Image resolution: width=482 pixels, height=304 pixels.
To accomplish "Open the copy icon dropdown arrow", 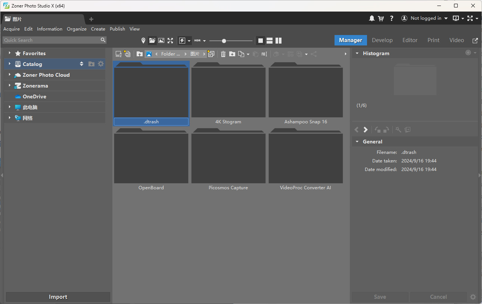I will [248, 54].
